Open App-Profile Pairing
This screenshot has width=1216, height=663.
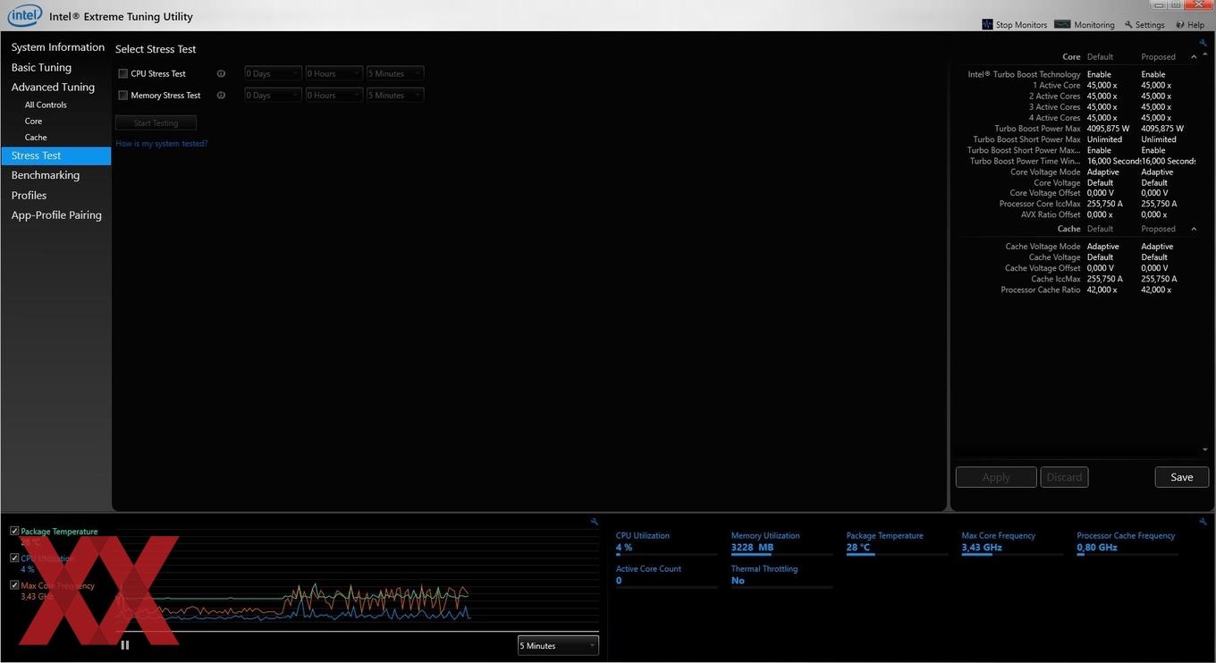[56, 214]
